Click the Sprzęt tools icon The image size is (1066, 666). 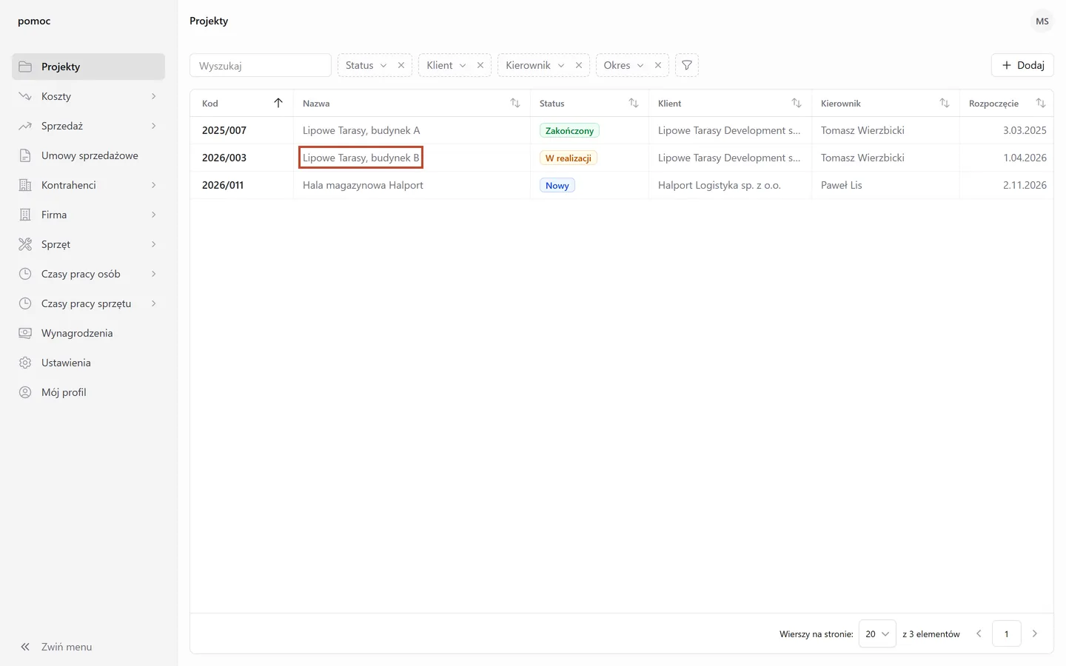coord(25,244)
